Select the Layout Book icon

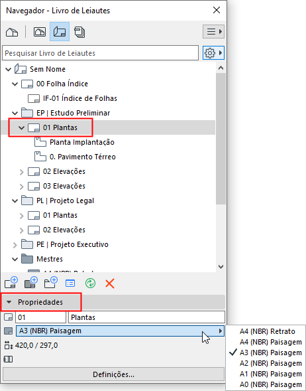pyautogui.click(x=60, y=32)
